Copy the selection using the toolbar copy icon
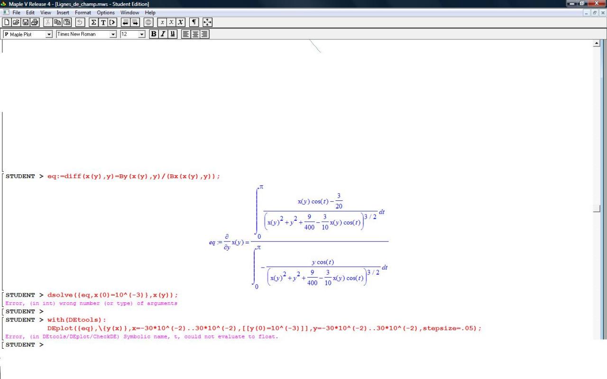This screenshot has height=379, width=607. [x=57, y=22]
